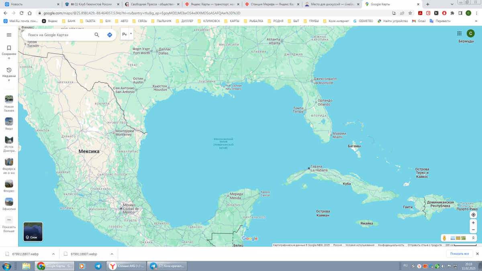Image resolution: width=482 pixels, height=271 pixels.
Task: Zoom in with the plus button
Action: coord(473,223)
